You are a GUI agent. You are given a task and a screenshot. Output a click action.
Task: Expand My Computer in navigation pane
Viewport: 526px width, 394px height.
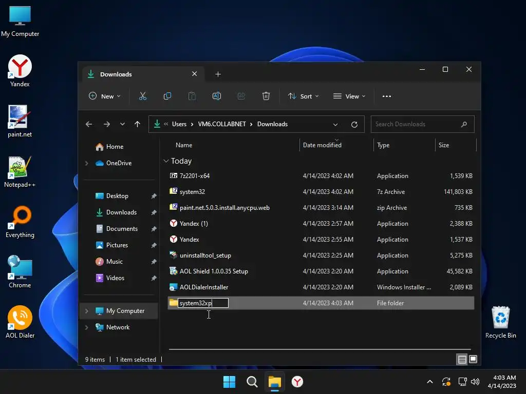[x=86, y=311]
